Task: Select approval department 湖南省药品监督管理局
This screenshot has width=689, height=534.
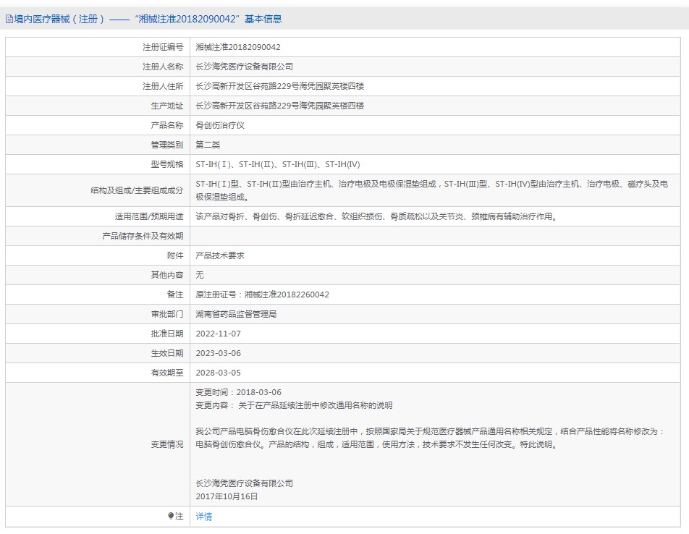Action: [x=236, y=314]
